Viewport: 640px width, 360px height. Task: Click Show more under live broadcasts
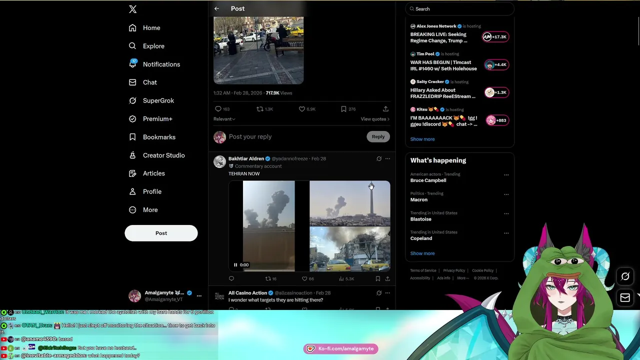pyautogui.click(x=422, y=139)
